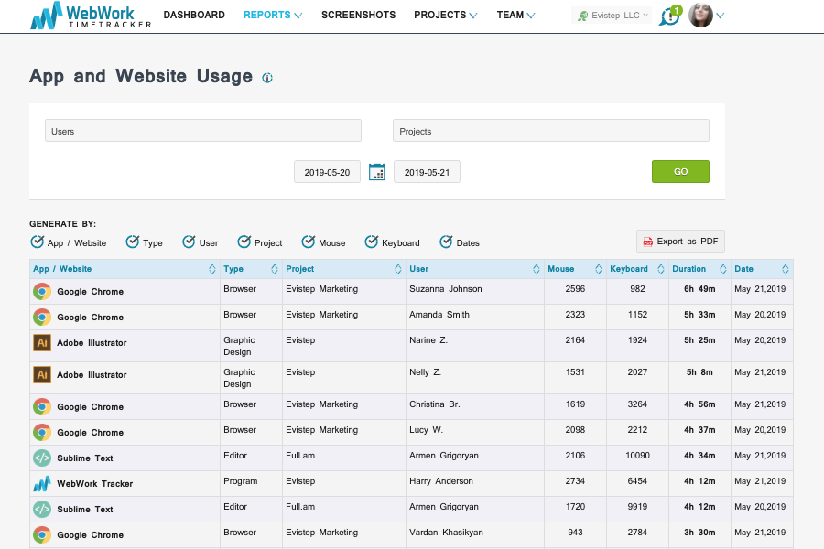Click WebWork Tracker app name in table
Image resolution: width=824 pixels, height=549 pixels.
tap(94, 484)
